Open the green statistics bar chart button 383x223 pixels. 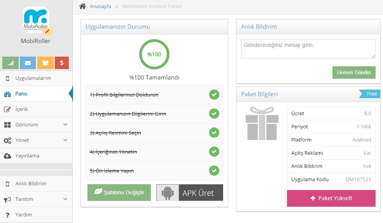[x=10, y=63]
